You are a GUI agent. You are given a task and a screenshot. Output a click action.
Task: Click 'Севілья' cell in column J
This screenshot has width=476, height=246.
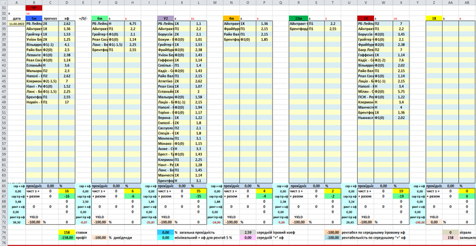click(x=165, y=65)
